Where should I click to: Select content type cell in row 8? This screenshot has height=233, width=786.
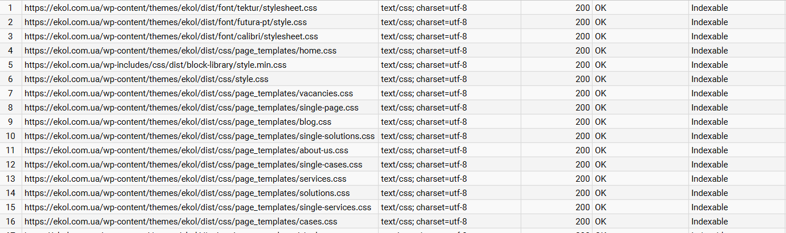424,108
